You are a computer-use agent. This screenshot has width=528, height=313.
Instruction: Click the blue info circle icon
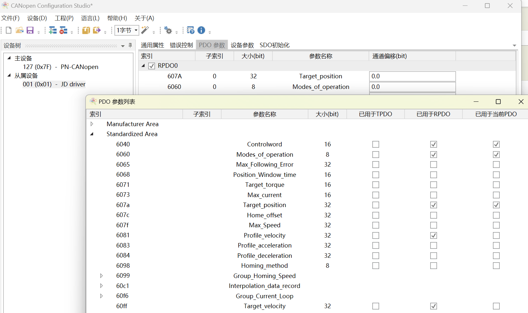[201, 30]
